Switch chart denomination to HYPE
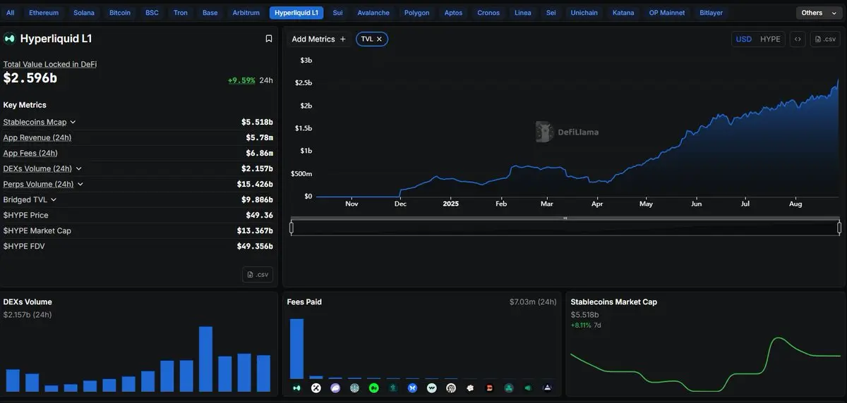This screenshot has height=403, width=847. (x=770, y=39)
